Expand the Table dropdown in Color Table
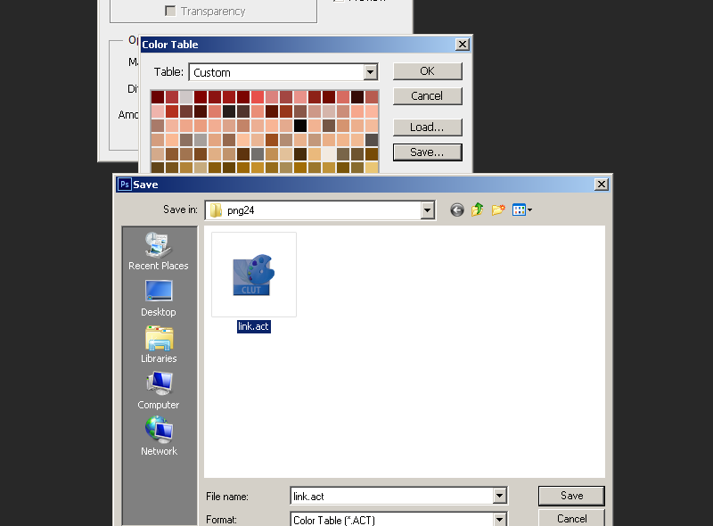Viewport: 713px width, 526px height. click(x=371, y=72)
